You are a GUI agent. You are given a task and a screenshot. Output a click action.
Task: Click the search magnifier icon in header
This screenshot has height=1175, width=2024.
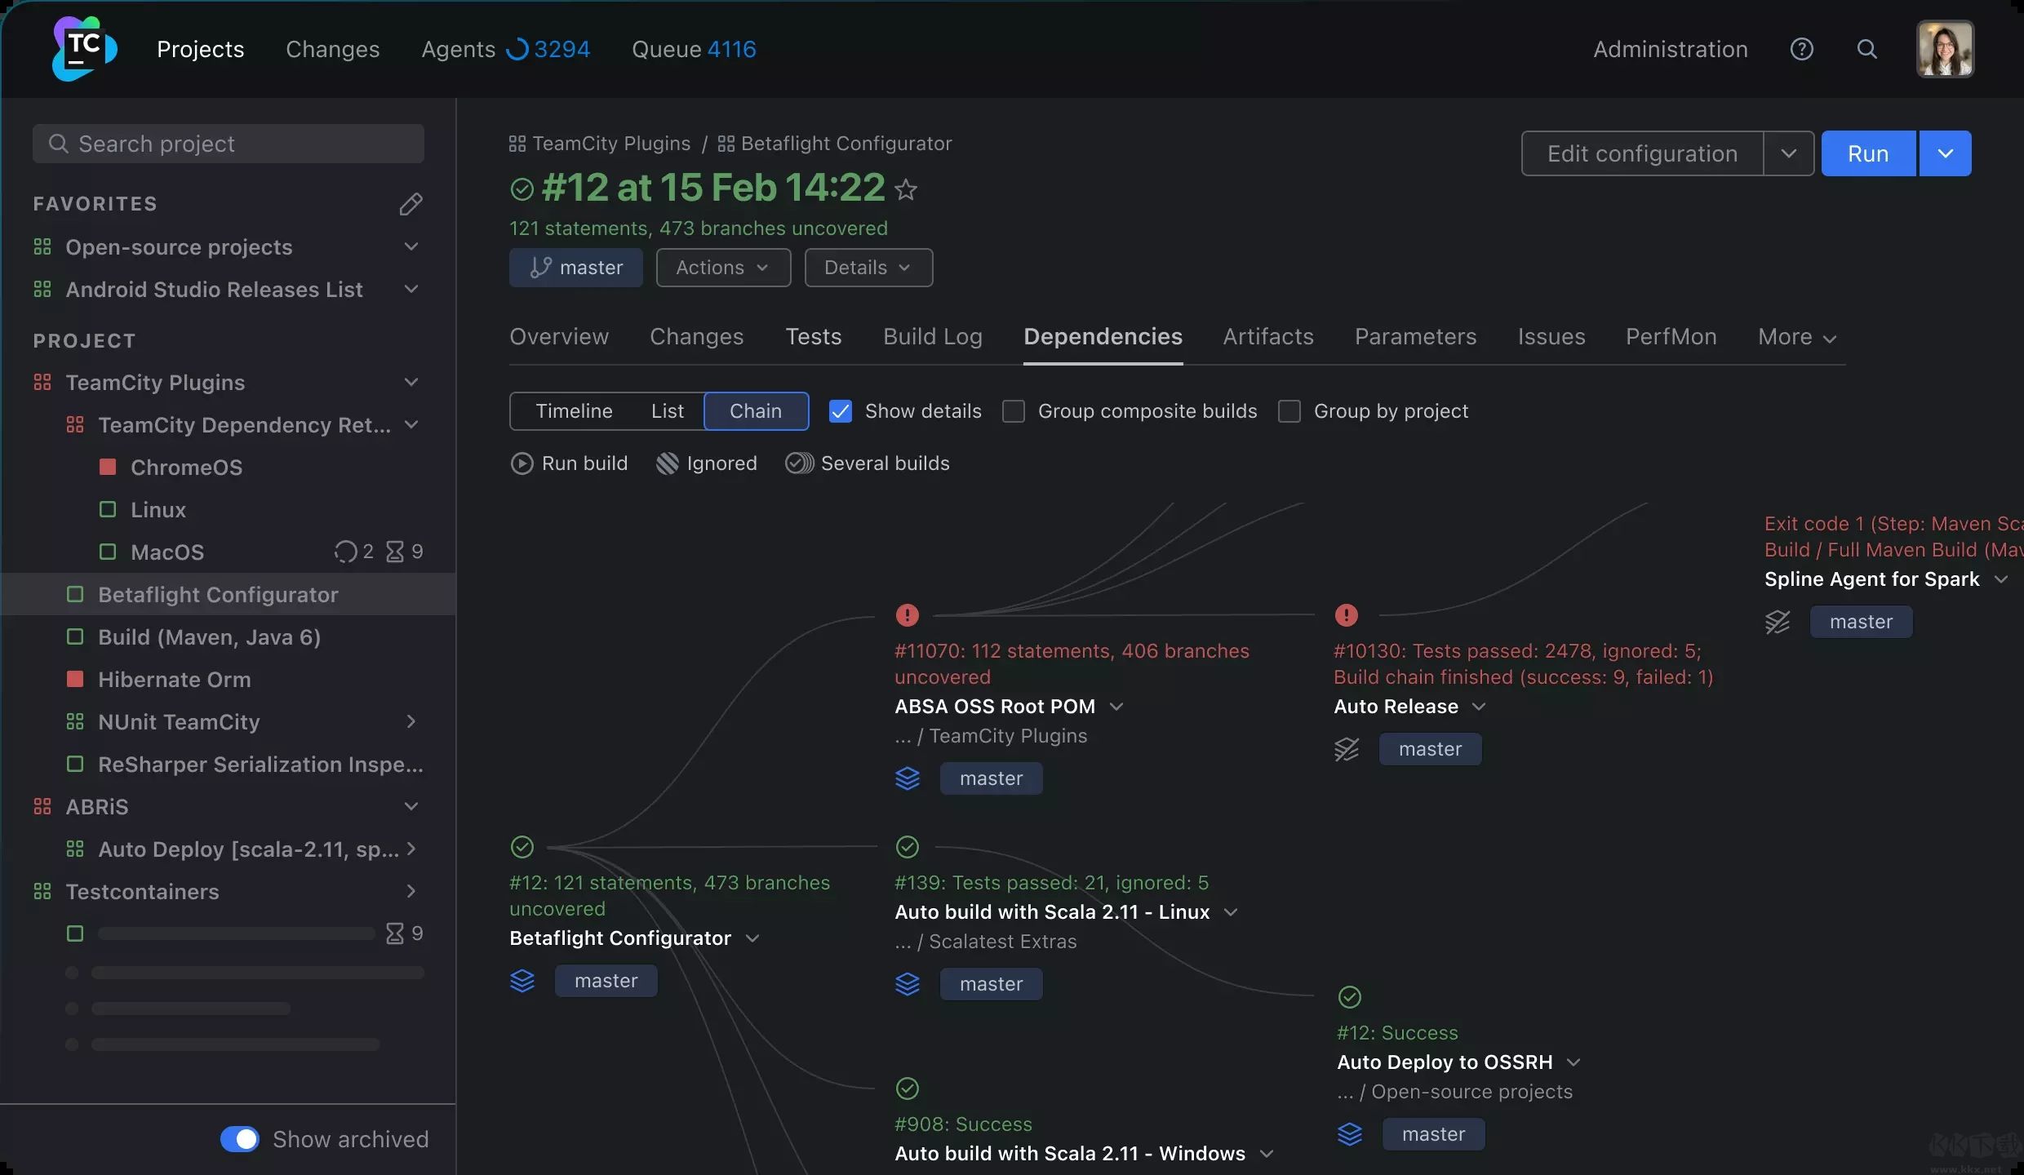(x=1866, y=49)
